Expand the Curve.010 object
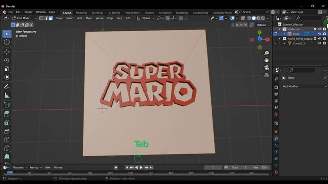Viewport: 328px width, 184px height. coord(284,43)
